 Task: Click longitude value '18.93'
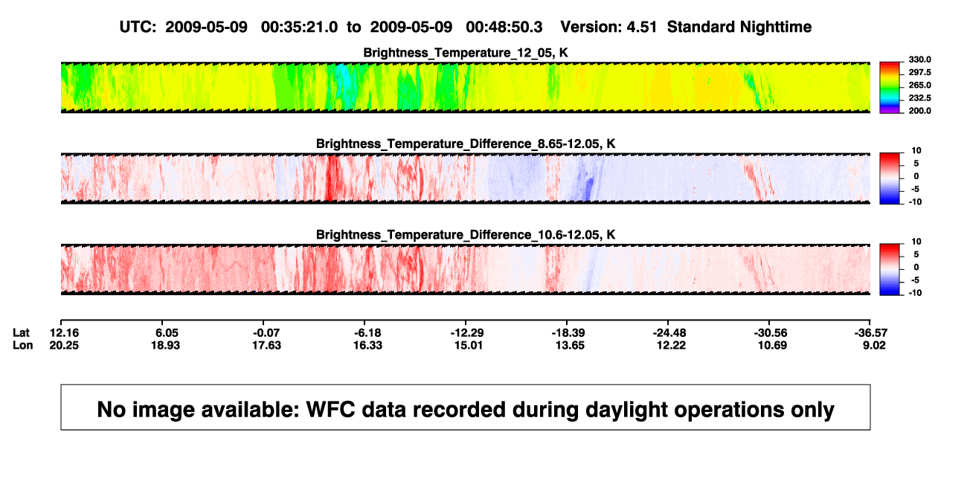point(167,345)
